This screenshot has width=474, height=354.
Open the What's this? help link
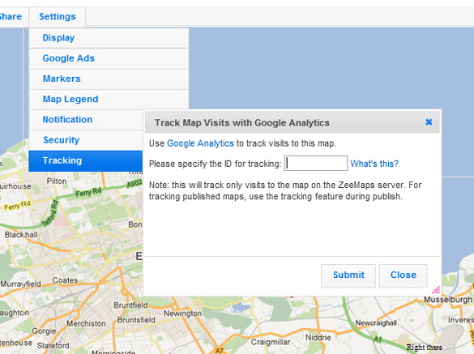tap(374, 164)
